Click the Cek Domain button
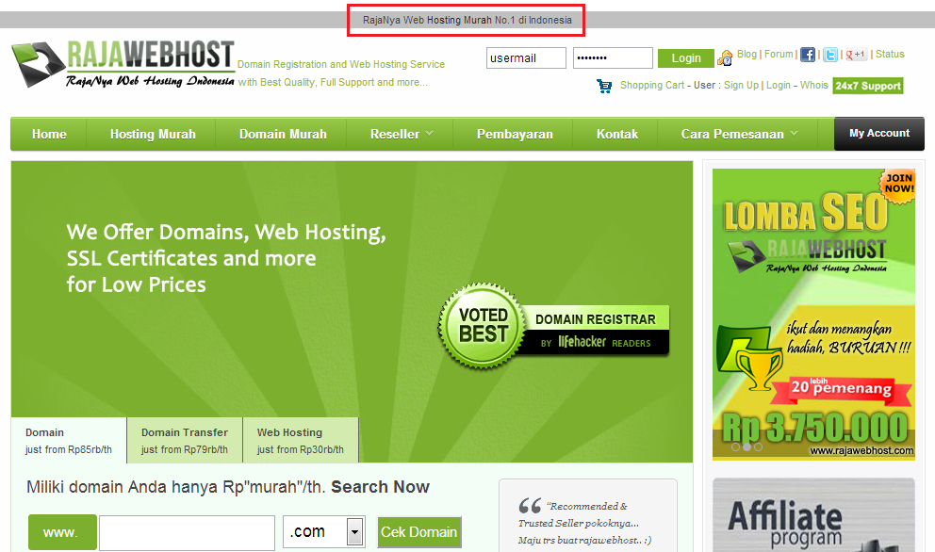This screenshot has height=552, width=935. pos(419,531)
